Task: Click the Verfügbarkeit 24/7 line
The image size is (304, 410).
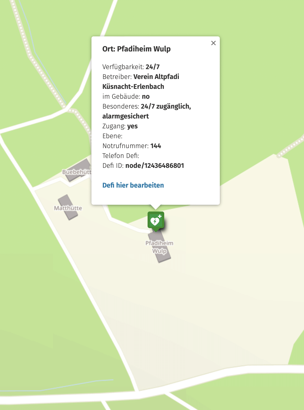Action: tap(131, 67)
